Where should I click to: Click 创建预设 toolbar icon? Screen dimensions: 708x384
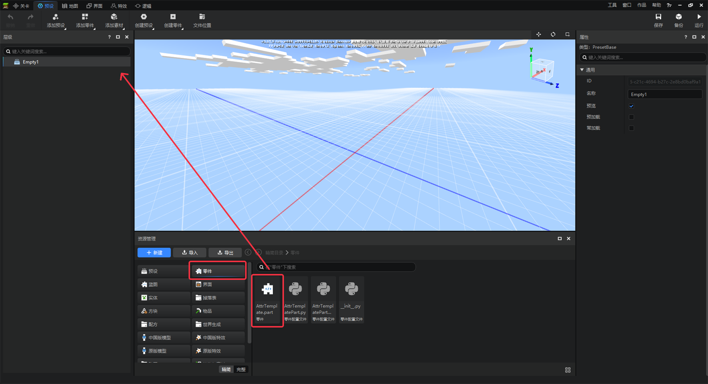click(x=144, y=17)
